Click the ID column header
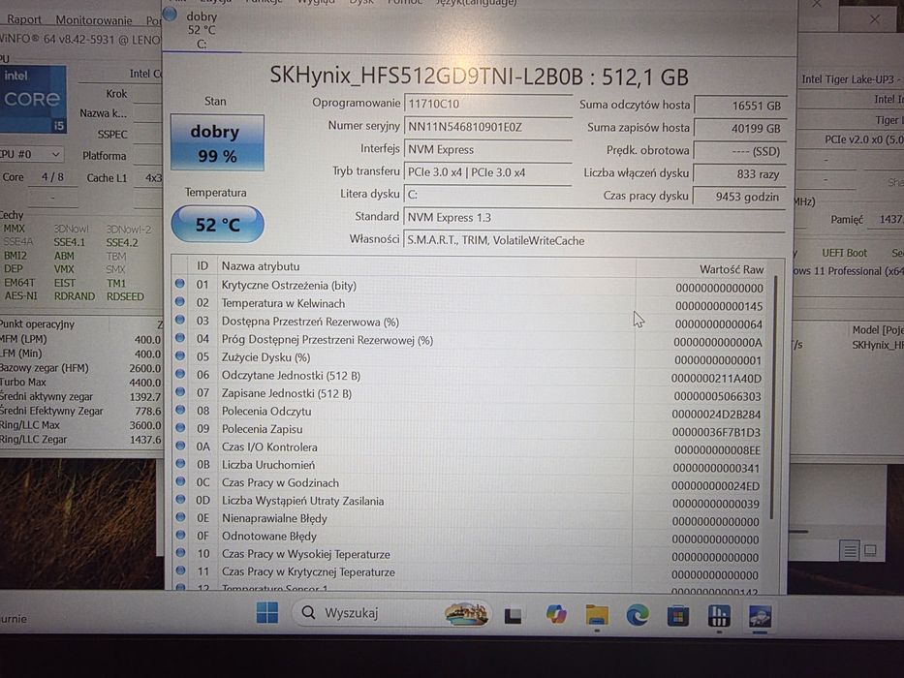The image size is (904, 678). (203, 265)
